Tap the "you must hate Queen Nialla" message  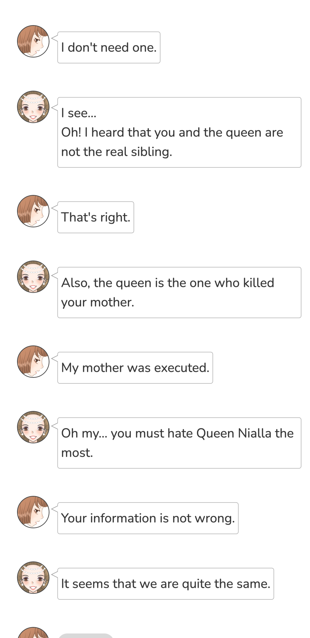click(x=179, y=443)
